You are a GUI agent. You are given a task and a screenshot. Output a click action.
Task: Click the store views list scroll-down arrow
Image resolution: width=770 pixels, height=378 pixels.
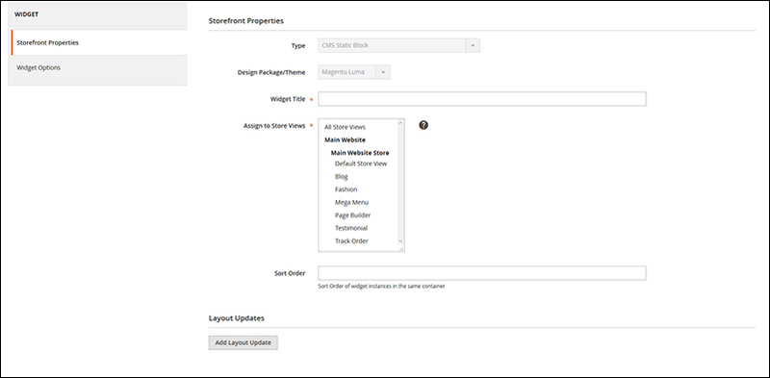pyautogui.click(x=400, y=241)
